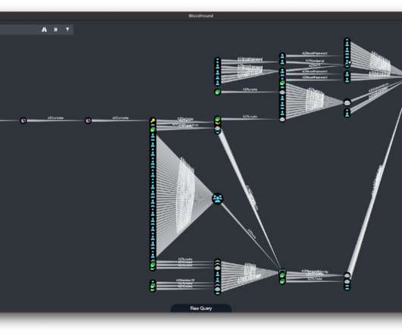Click the orange node in middle column
This screenshot has height=335, width=402.
coord(218,124)
